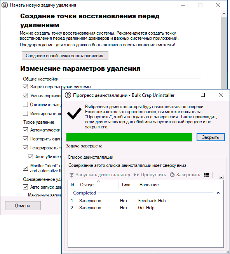This screenshot has height=254, width=230.
Task: Click Нет value in Get Help row
Action: pos(124,208)
